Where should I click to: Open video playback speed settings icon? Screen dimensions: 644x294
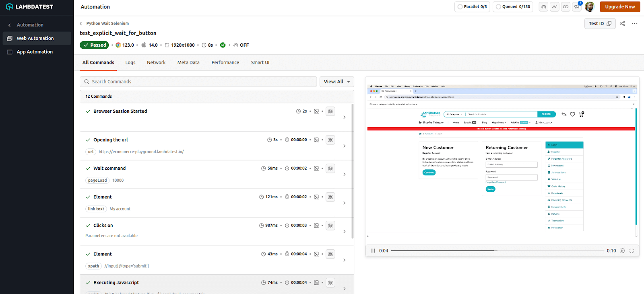point(622,251)
